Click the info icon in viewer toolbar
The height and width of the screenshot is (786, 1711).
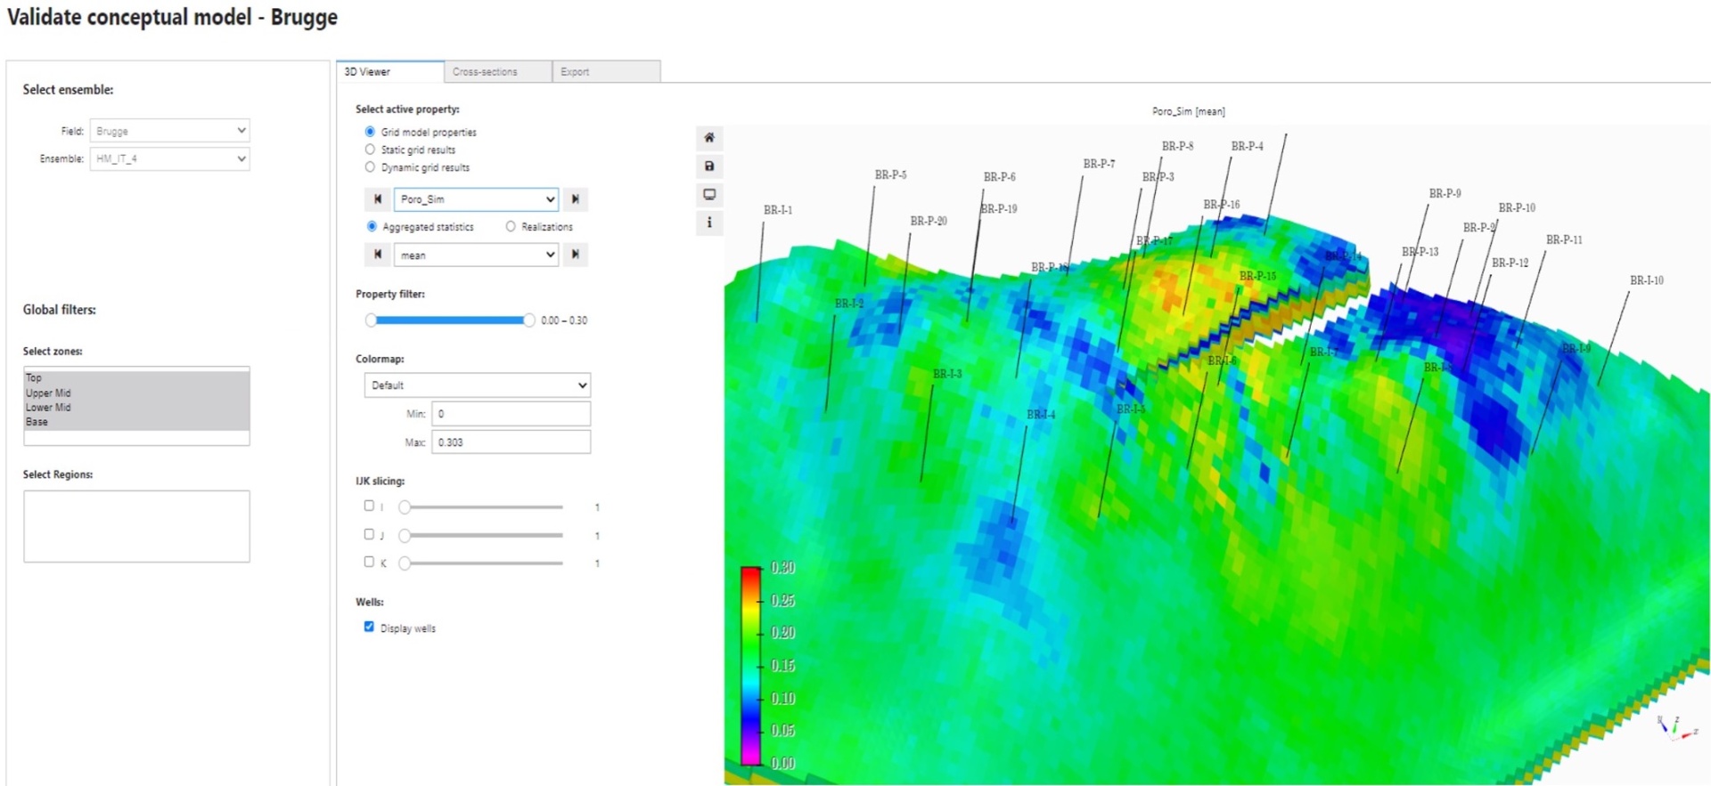pos(709,223)
